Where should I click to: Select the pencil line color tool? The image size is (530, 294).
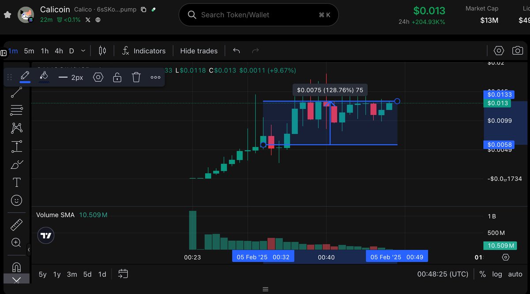coord(25,76)
